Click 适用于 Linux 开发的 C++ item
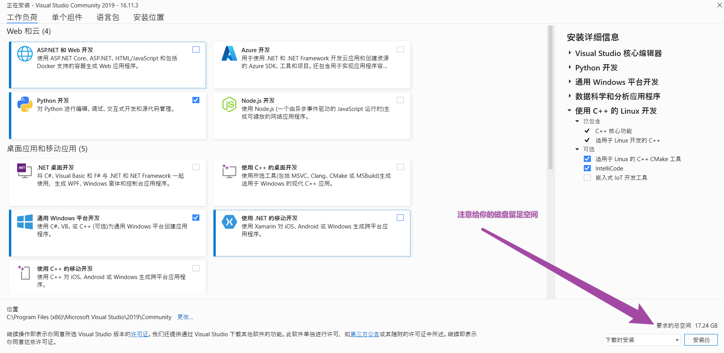 pyautogui.click(x=627, y=140)
